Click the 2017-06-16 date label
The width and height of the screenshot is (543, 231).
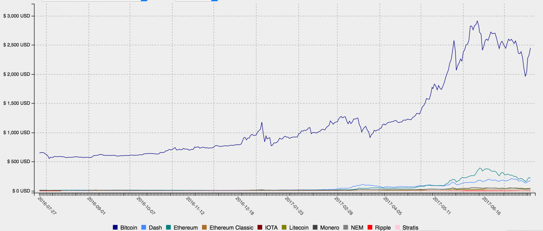click(491, 206)
